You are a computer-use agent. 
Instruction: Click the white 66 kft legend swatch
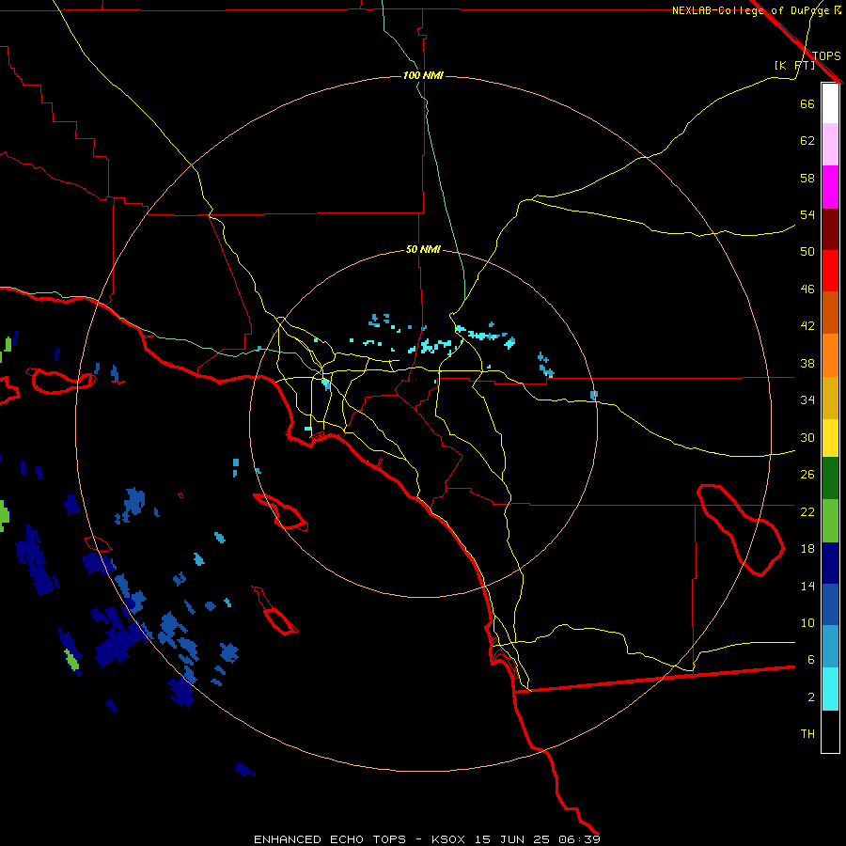tap(830, 103)
